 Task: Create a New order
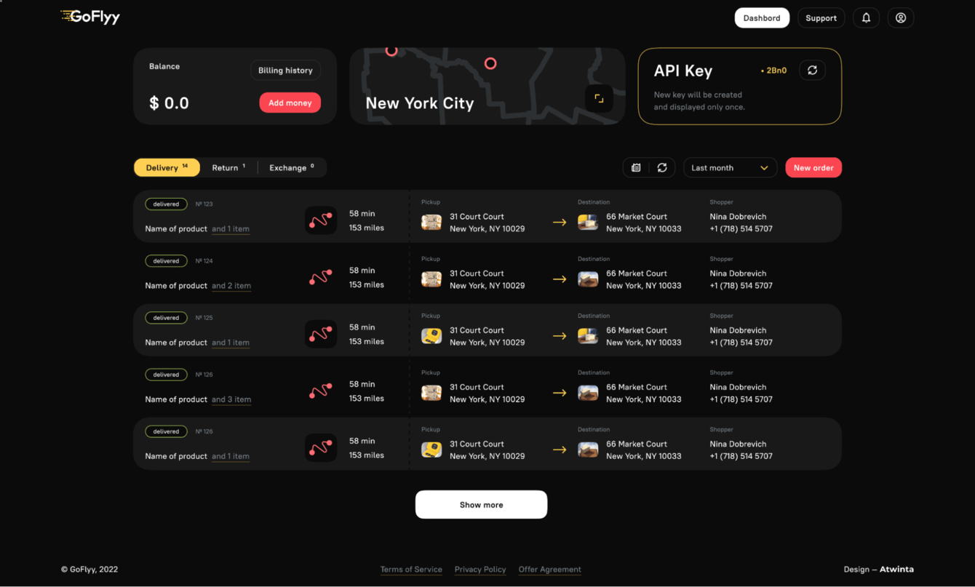coord(813,168)
